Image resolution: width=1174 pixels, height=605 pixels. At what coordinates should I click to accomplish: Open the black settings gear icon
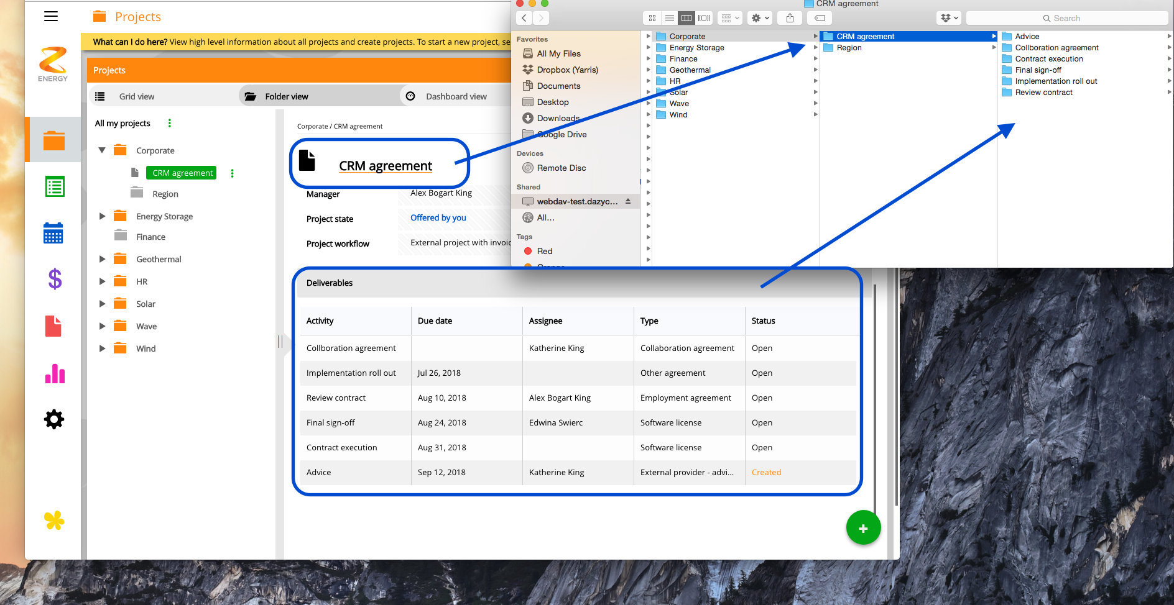(54, 419)
